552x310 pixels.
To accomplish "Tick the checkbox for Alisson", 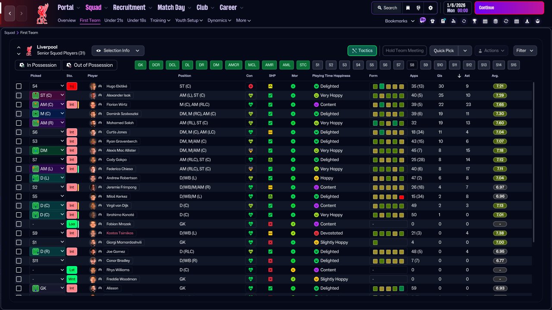I will (x=19, y=288).
